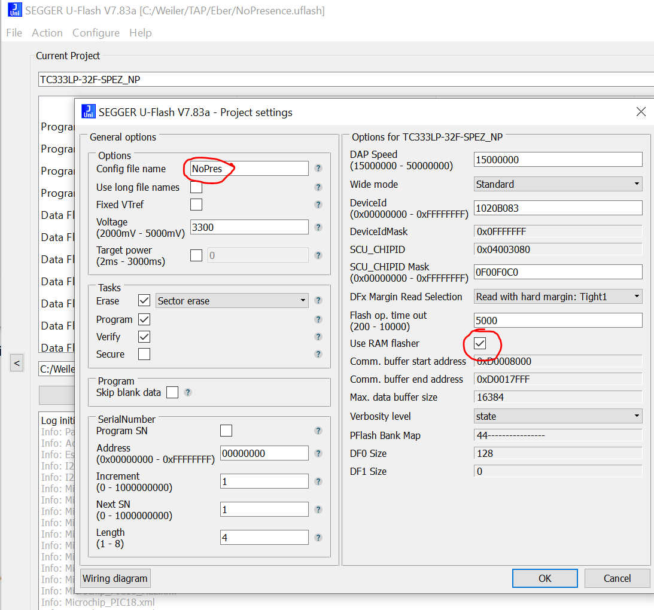Click the Current Project name field
The image size is (654, 610).
[346, 79]
